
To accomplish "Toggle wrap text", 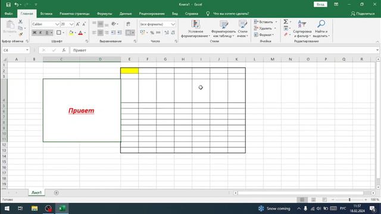I will tap(129, 24).
